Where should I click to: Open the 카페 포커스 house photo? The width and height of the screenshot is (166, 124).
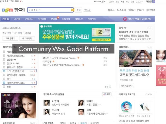[x=136, y=58]
